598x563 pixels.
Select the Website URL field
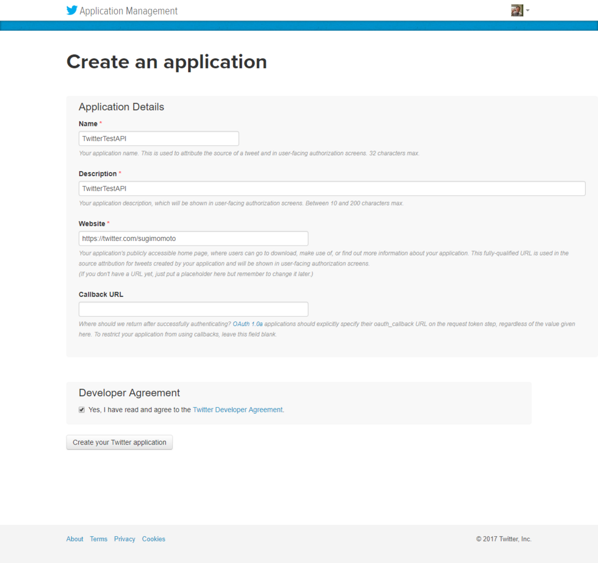[193, 239]
